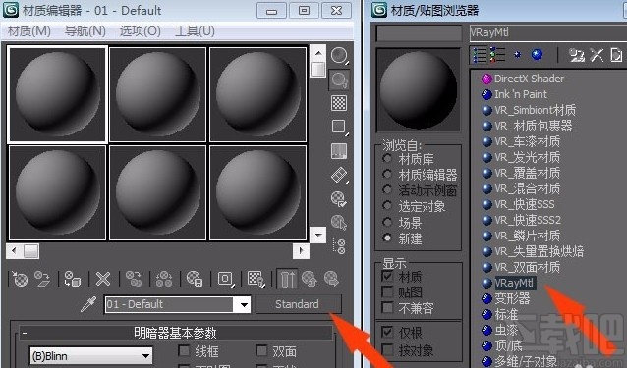Open the 选项(O) menu
Image resolution: width=627 pixels, height=368 pixels.
click(140, 31)
